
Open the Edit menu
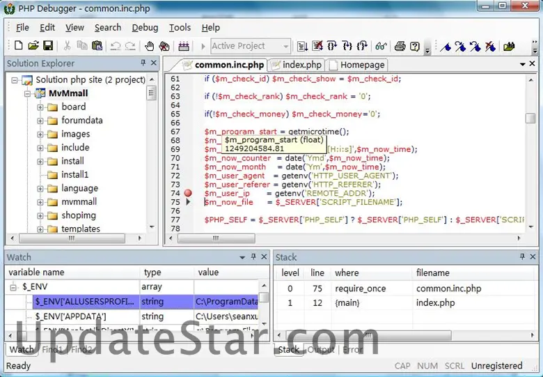point(47,27)
